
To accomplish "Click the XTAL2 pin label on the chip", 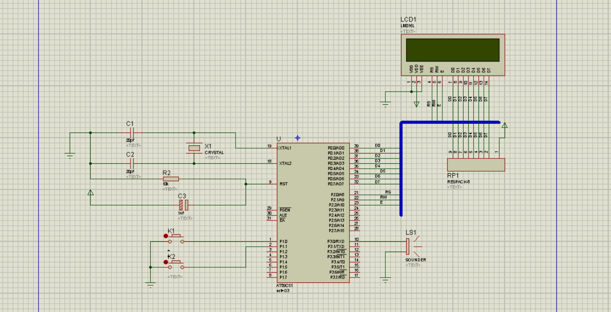I will coord(285,163).
